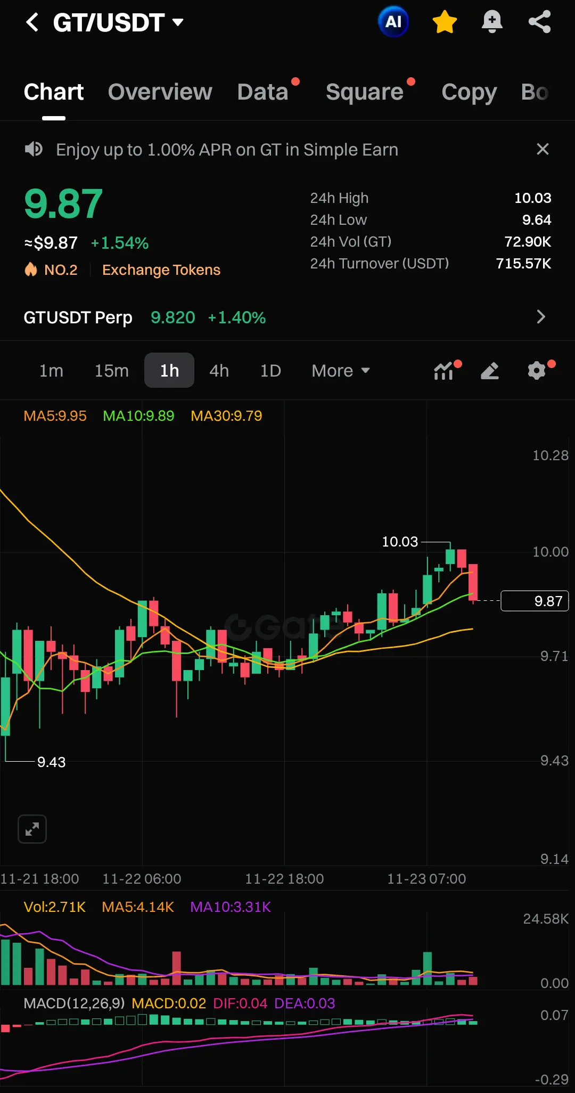575x1093 pixels.
Task: Select the 1D timeframe
Action: pyautogui.click(x=270, y=371)
